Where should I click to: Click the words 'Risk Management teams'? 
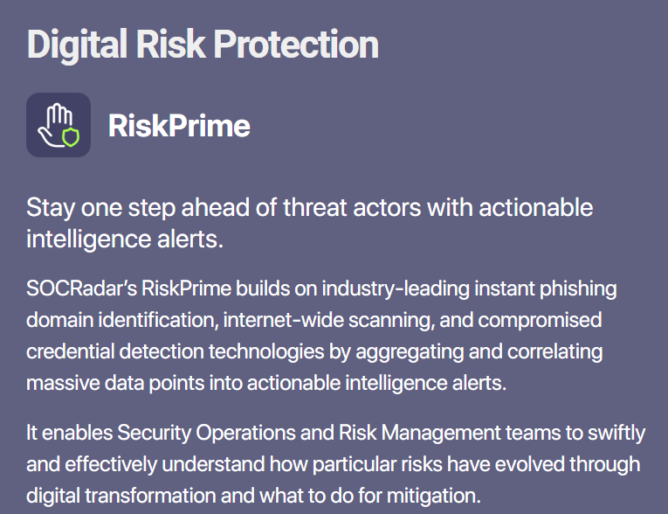(450, 433)
